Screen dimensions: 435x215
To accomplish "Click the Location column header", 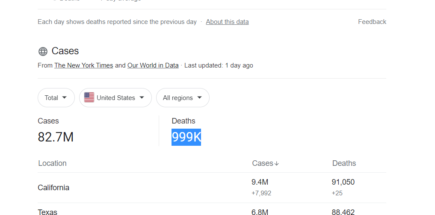I will pos(53,163).
